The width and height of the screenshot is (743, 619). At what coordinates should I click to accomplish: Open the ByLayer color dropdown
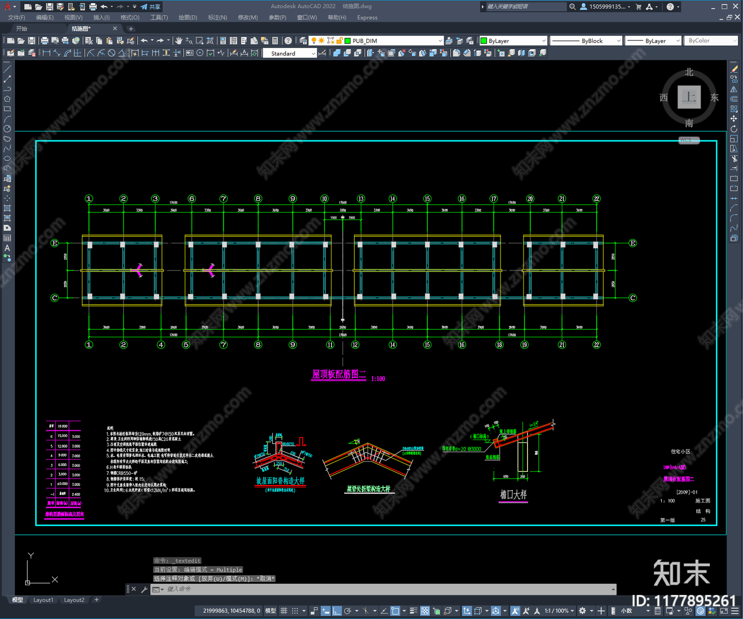tap(513, 41)
